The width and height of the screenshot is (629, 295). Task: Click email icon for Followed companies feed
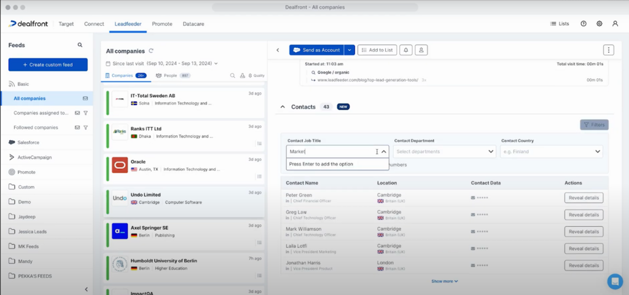coord(77,128)
